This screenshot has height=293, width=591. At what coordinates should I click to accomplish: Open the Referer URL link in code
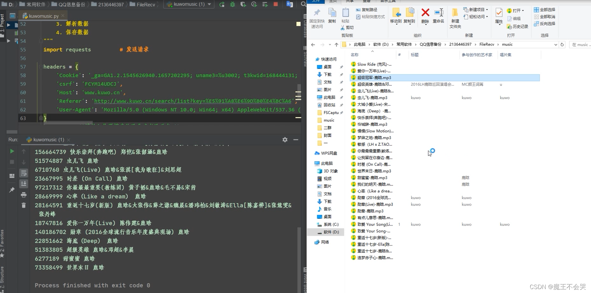[x=193, y=101]
